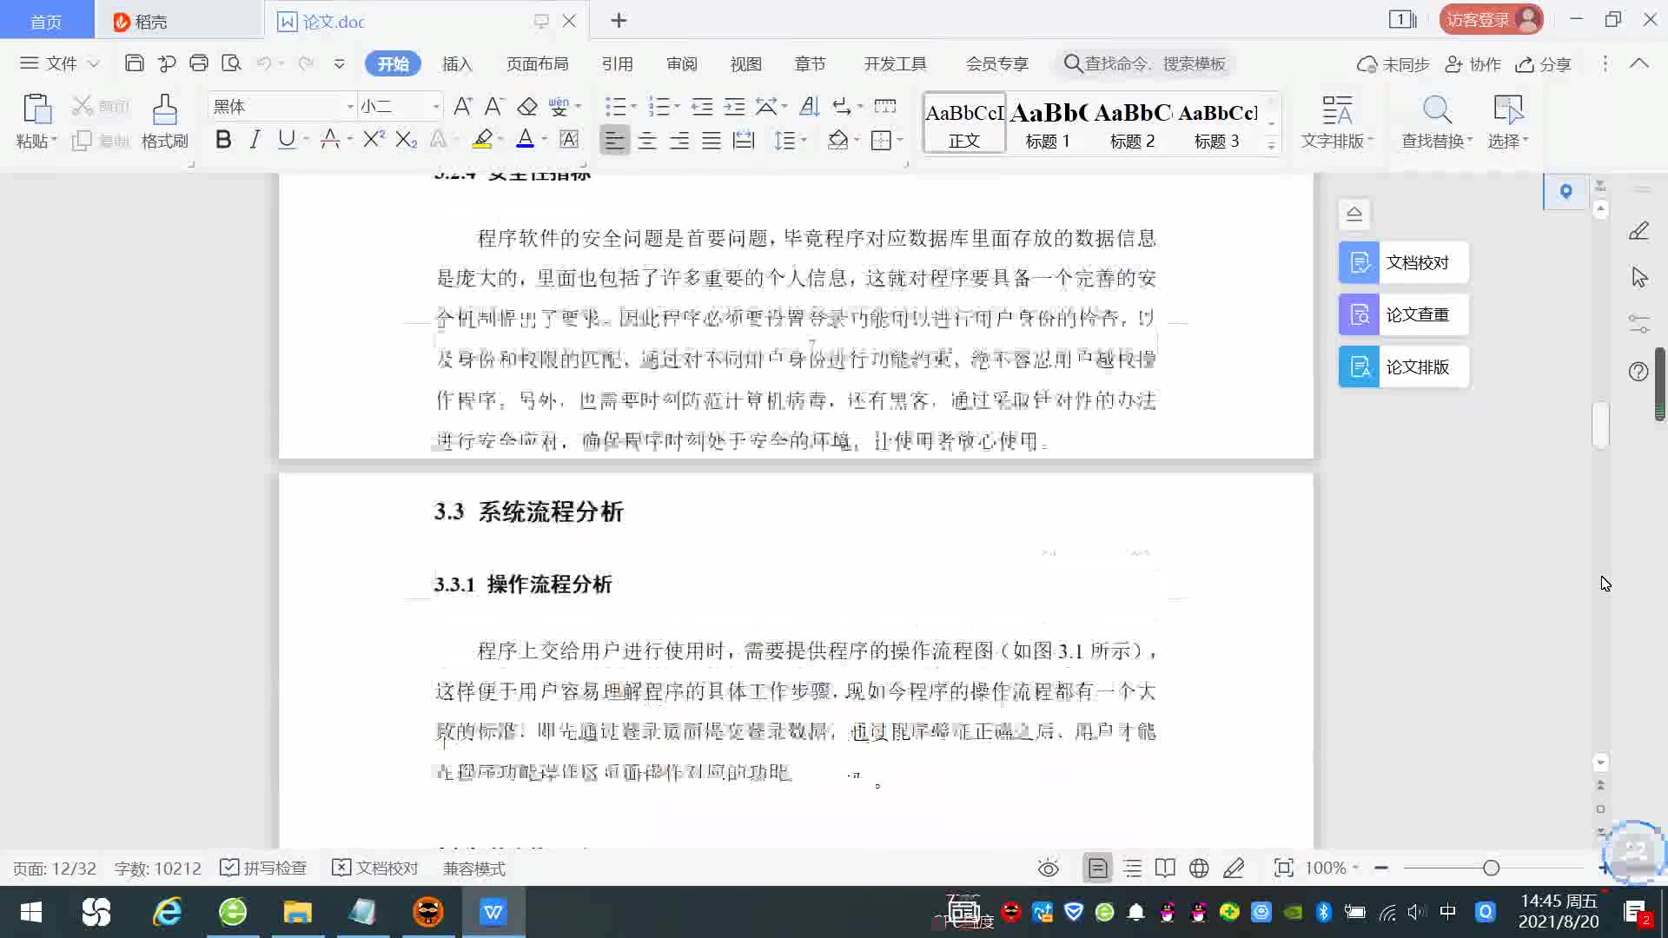Screen dimensions: 1668x938
Task: Toggle spell check (拼写检查) in the status bar
Action: click(x=264, y=869)
